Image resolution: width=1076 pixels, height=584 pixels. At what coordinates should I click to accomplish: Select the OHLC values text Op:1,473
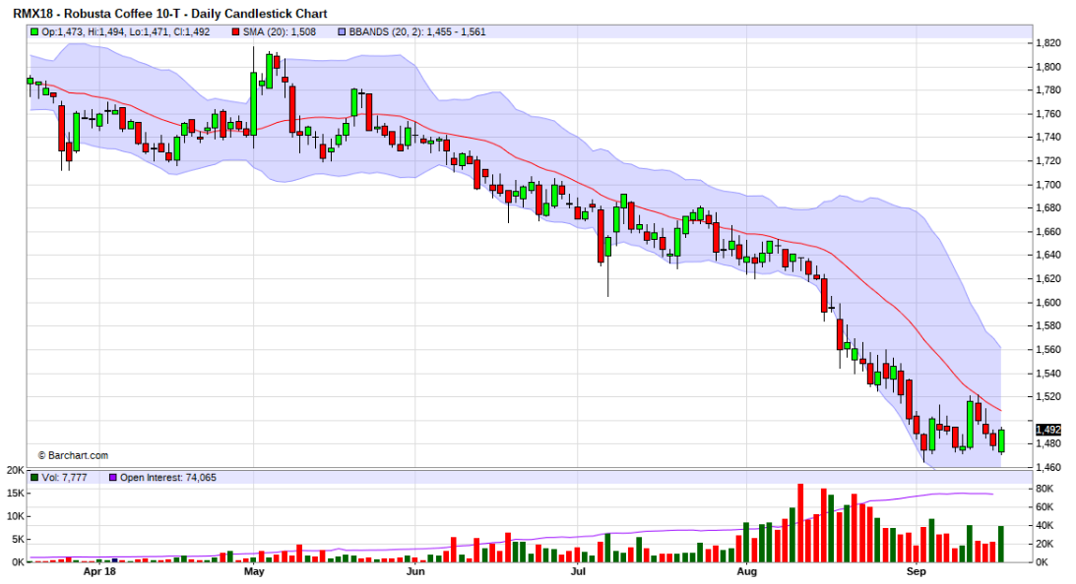(x=126, y=31)
